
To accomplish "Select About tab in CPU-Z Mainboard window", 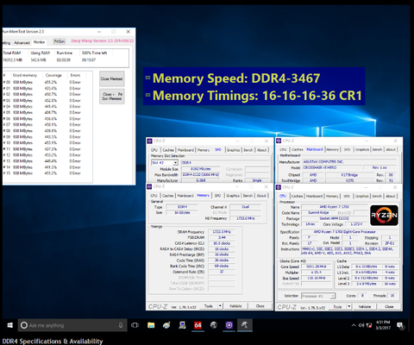I will click(391, 149).
